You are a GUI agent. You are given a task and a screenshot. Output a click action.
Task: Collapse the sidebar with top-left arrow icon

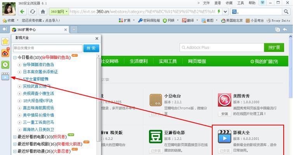[x=5, y=29]
